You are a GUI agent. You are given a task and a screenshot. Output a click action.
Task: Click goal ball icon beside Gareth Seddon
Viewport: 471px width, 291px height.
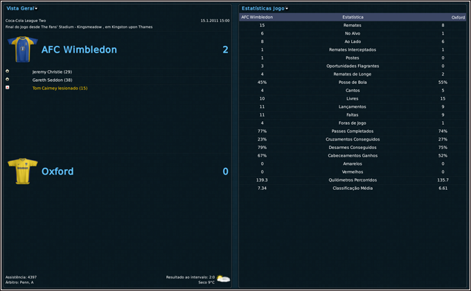pyautogui.click(x=8, y=80)
